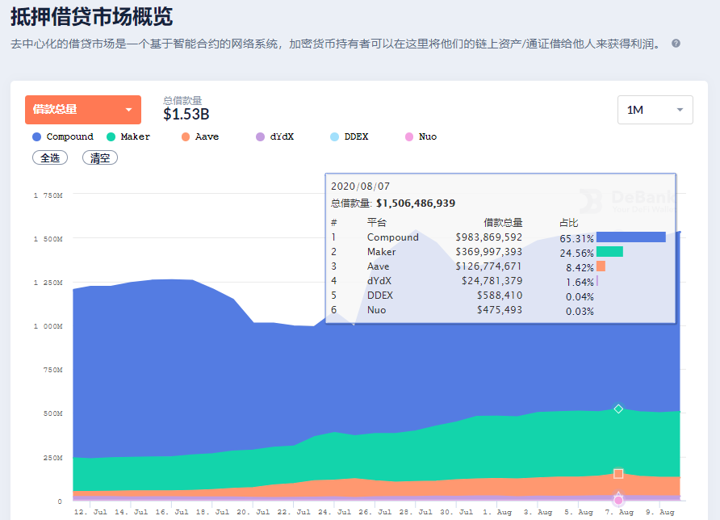This screenshot has width=720, height=520.
Task: Click the $126,774,671 Aave value
Action: click(x=488, y=266)
